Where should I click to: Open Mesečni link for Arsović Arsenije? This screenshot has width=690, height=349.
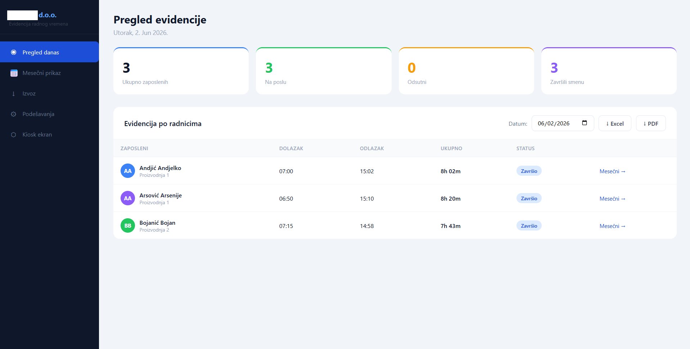pyautogui.click(x=612, y=199)
